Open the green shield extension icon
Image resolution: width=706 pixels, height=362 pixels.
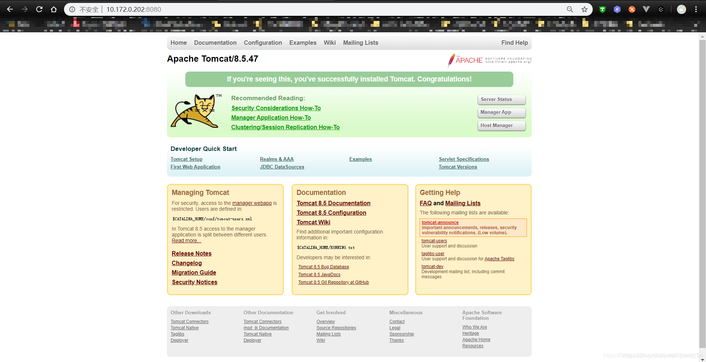coord(602,10)
